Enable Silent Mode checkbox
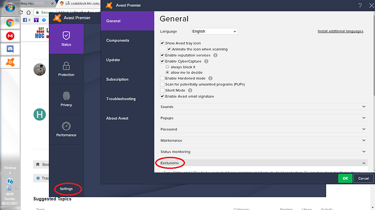The width and height of the screenshot is (375, 210). (x=162, y=90)
